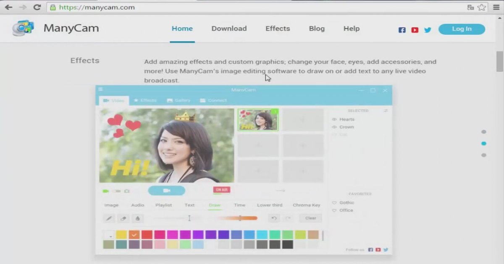Open the Chroma Key tab
Image resolution: width=504 pixels, height=264 pixels.
(x=307, y=205)
